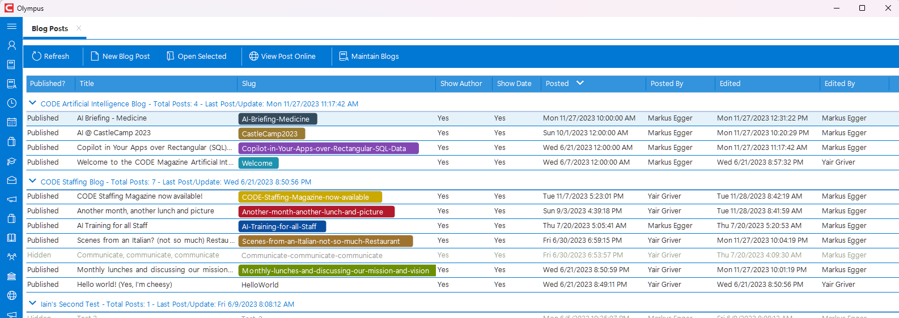Click 'Tue 11/7/2023 5:23:01 PM' posted date
Viewport: 899px width, 318px height.
pyautogui.click(x=583, y=196)
